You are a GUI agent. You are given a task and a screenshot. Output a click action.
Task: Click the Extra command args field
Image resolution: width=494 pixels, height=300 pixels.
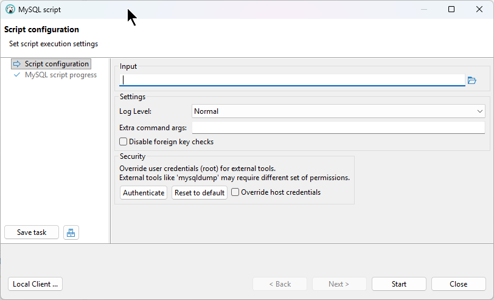338,128
